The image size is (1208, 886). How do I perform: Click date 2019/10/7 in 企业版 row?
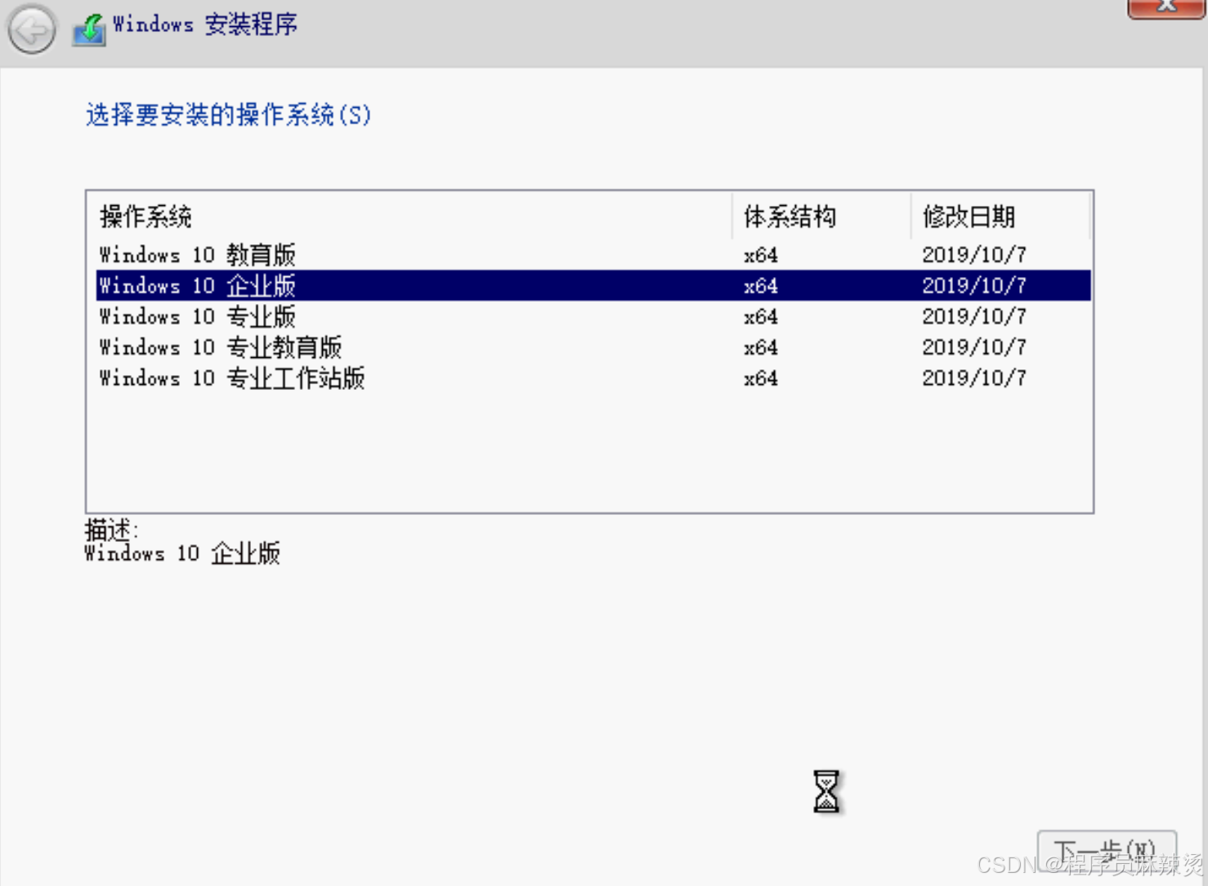click(974, 285)
